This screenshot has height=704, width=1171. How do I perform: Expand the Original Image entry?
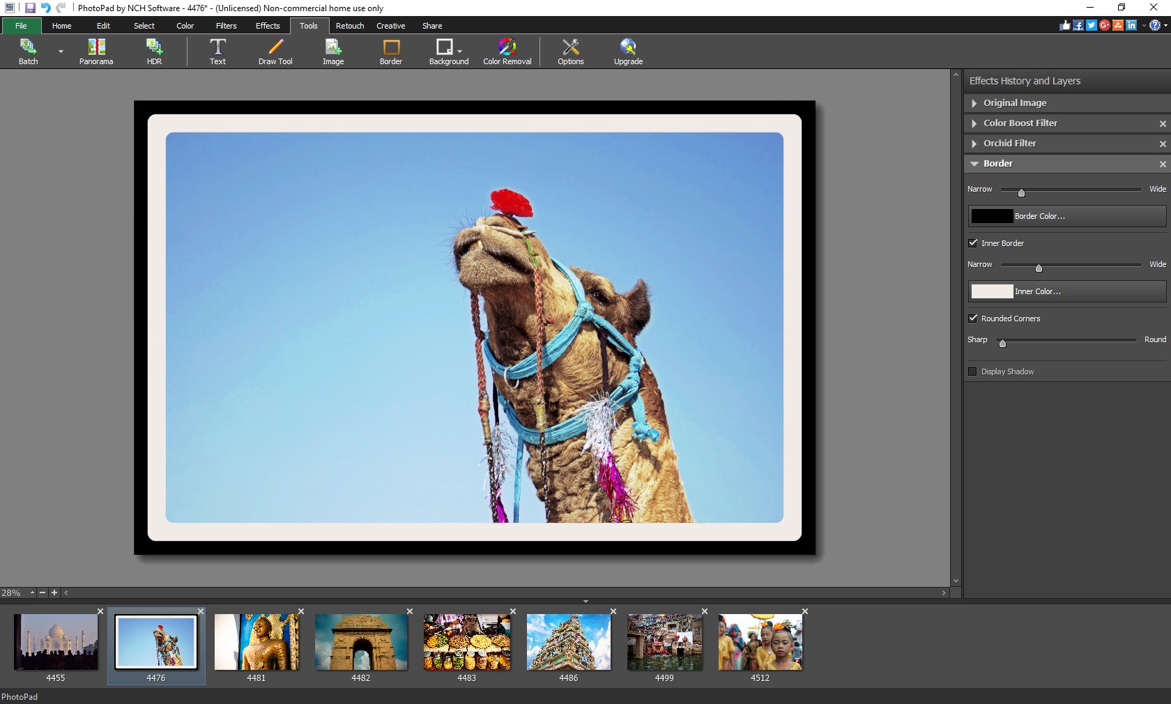[973, 103]
